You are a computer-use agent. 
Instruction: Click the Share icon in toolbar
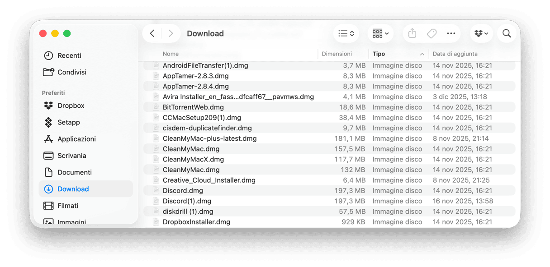coord(412,33)
